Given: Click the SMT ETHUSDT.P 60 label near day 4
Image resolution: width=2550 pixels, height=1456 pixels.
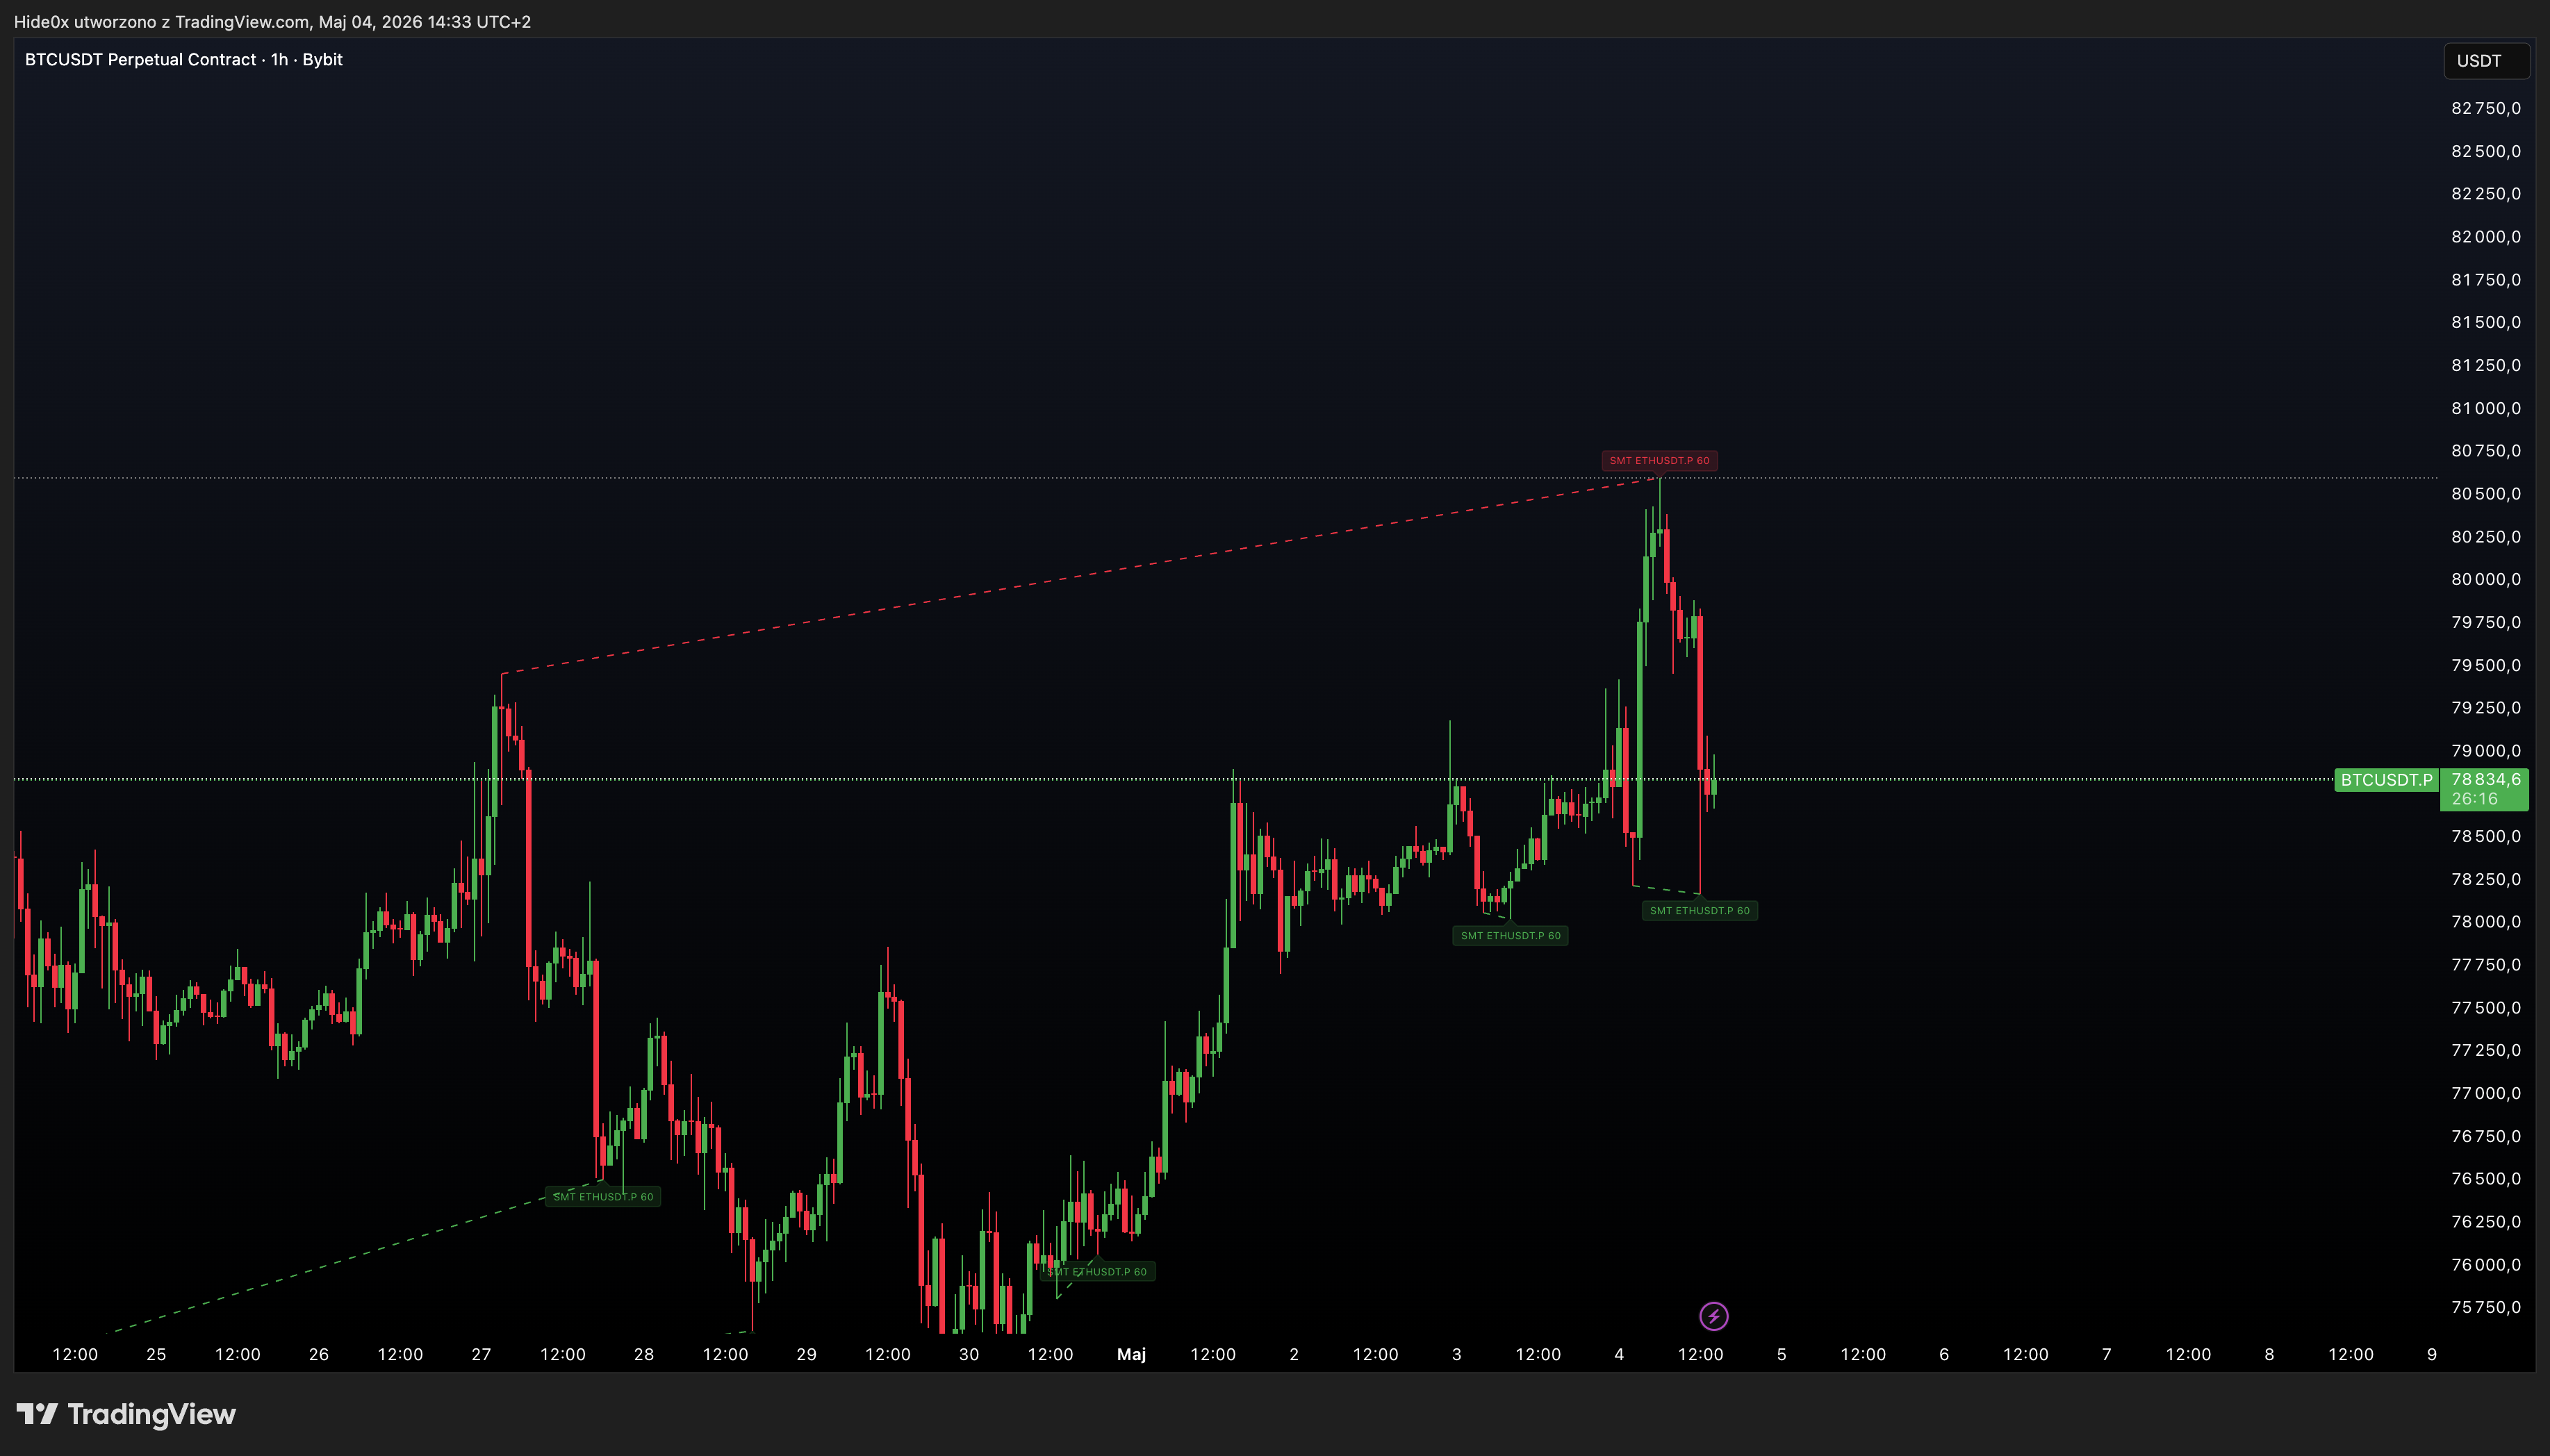Looking at the screenshot, I should [x=1699, y=911].
